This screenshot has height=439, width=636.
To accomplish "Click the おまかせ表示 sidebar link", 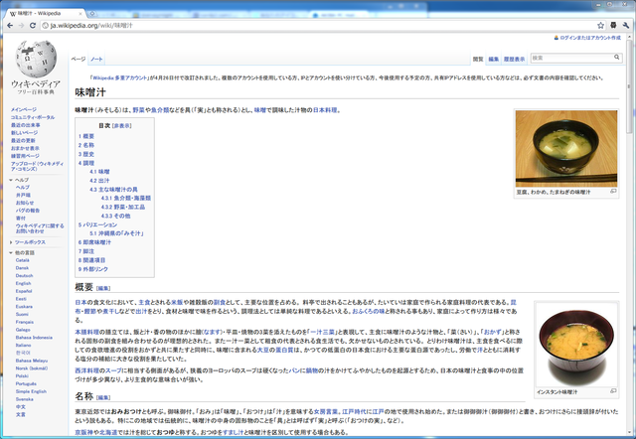I will click(25, 148).
